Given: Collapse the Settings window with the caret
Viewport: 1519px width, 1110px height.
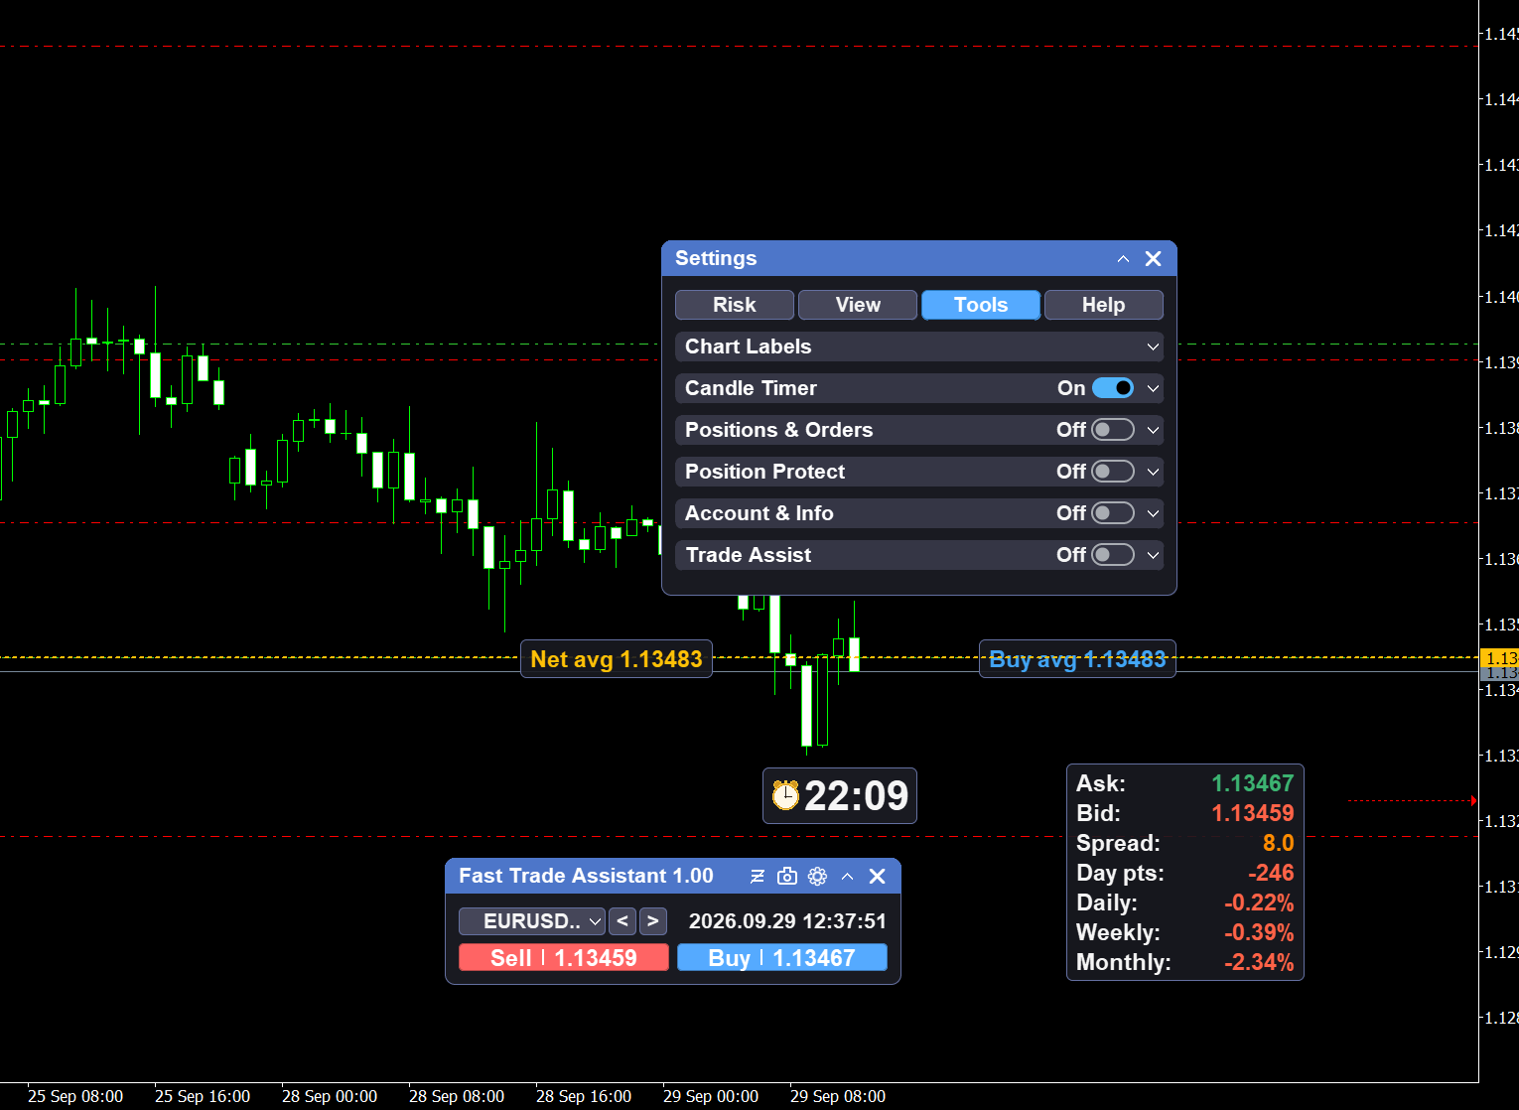Looking at the screenshot, I should (1123, 258).
